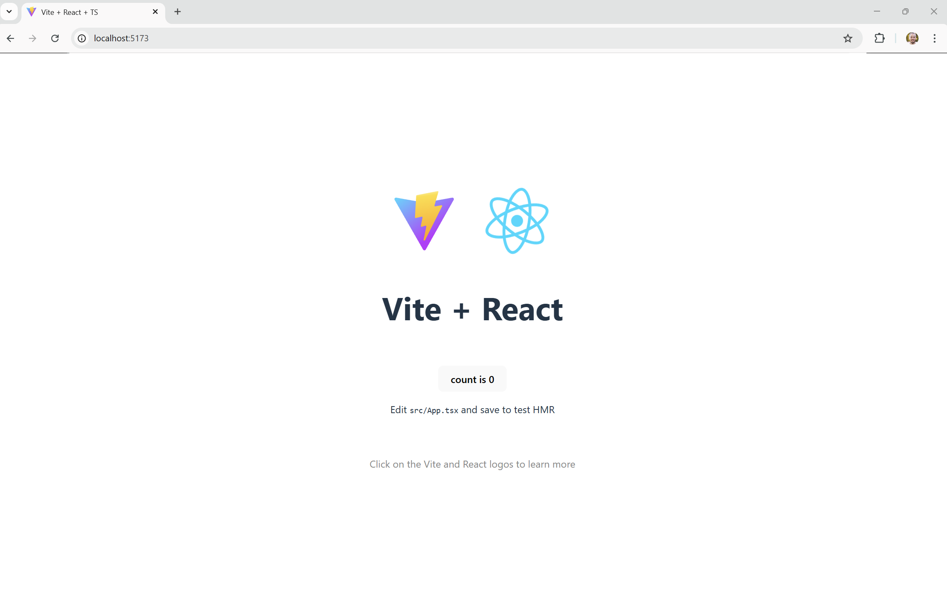Click the browser forward arrow
Screen dimensions: 947x603
(33, 38)
